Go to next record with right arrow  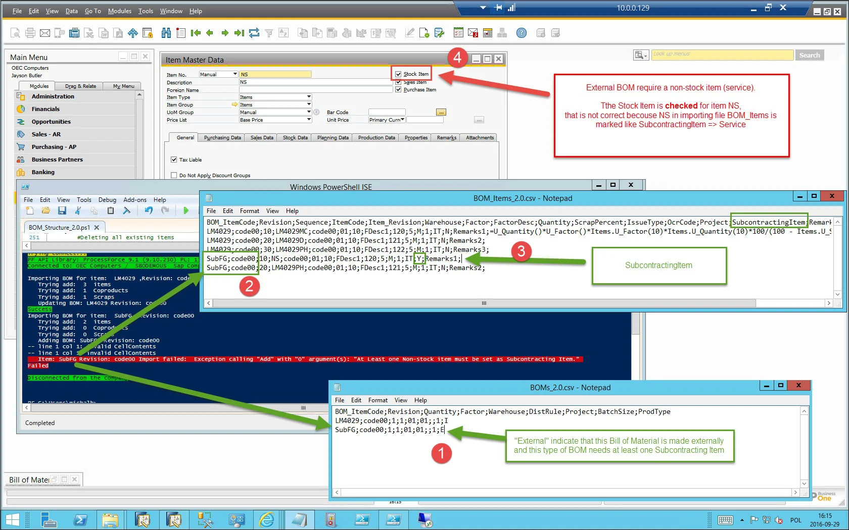[x=225, y=33]
